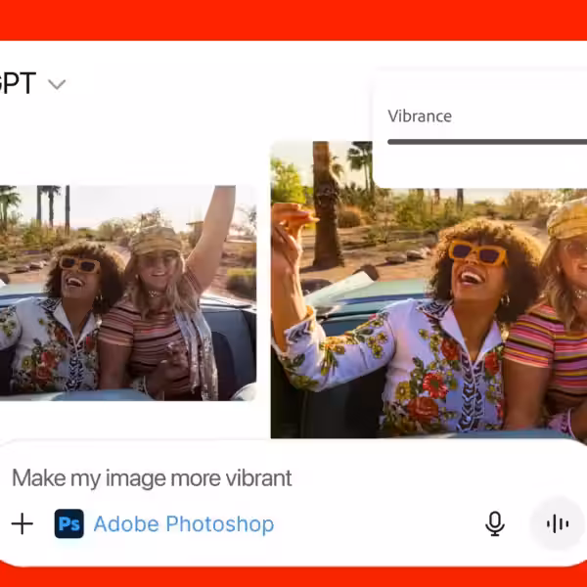587x587 pixels.
Task: Open the original photo thumbnail on the left
Action: tap(127, 293)
